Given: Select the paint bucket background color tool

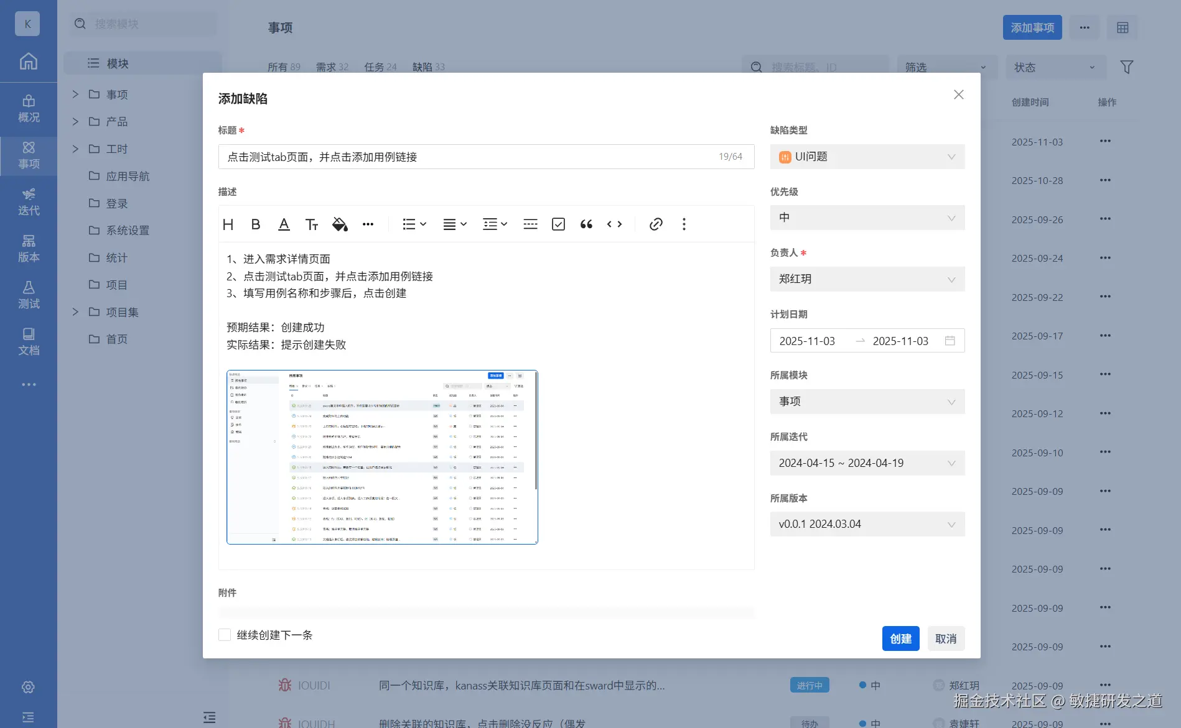Looking at the screenshot, I should 340,224.
